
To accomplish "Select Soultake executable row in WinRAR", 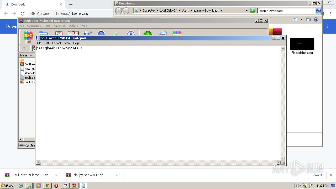I will click(x=27, y=82).
